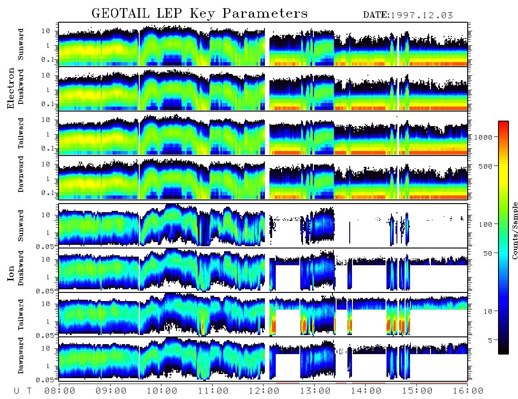Select the Electron Duskward panel label

(x=21, y=87)
